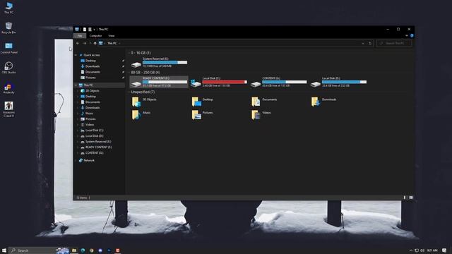The image size is (452, 254).
Task: Switch to large icons view in status bar
Action: (x=411, y=198)
